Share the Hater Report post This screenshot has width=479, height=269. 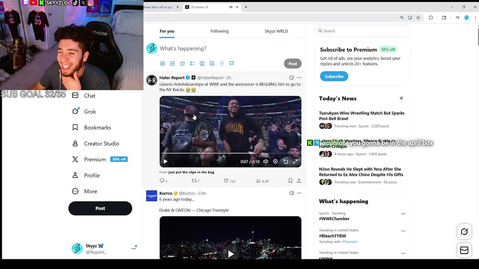(299, 181)
